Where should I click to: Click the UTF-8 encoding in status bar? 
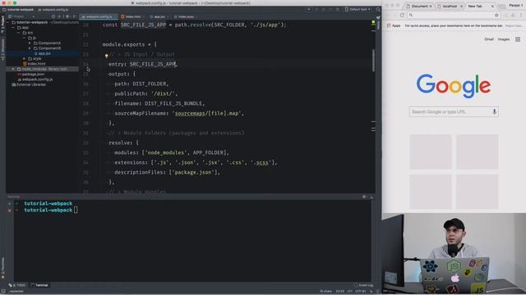pos(361,292)
